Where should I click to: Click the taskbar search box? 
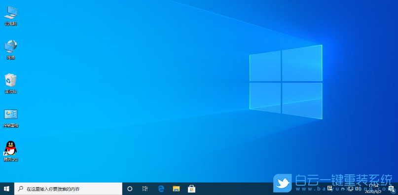[68, 189]
